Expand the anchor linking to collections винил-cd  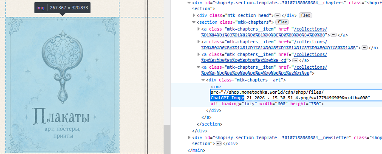(199, 54)
